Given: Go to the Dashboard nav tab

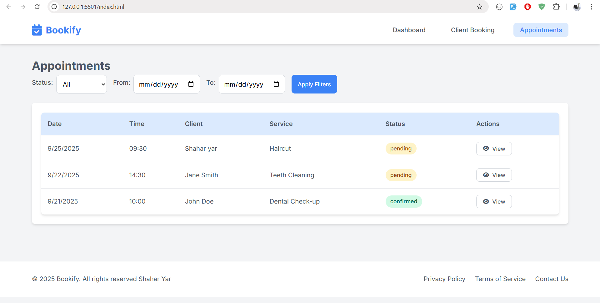Looking at the screenshot, I should pyautogui.click(x=409, y=30).
